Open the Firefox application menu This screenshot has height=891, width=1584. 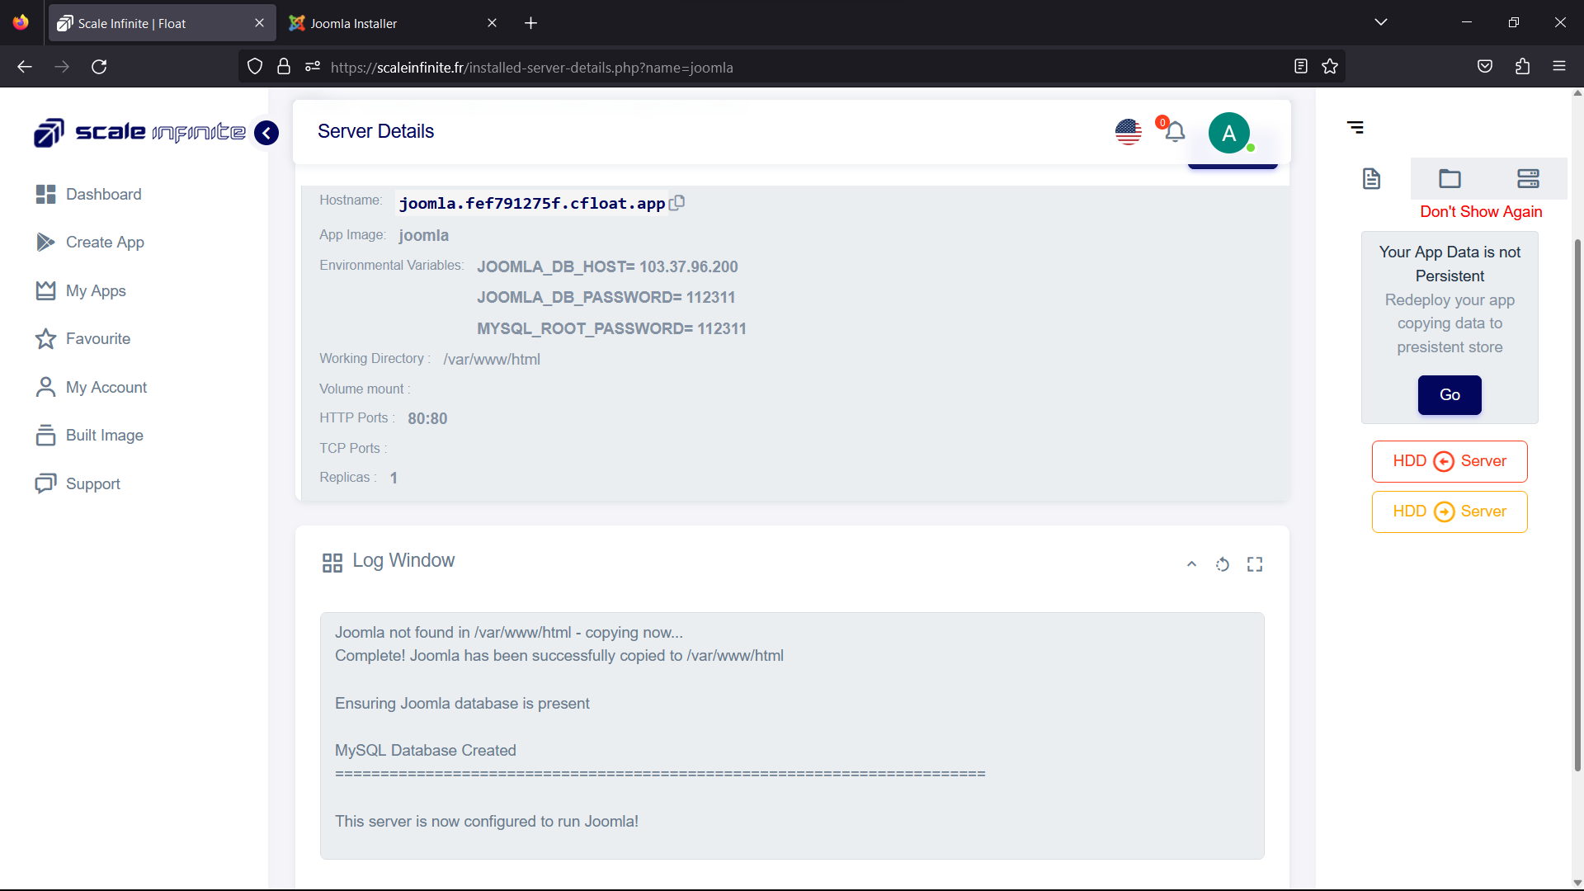click(x=1559, y=67)
